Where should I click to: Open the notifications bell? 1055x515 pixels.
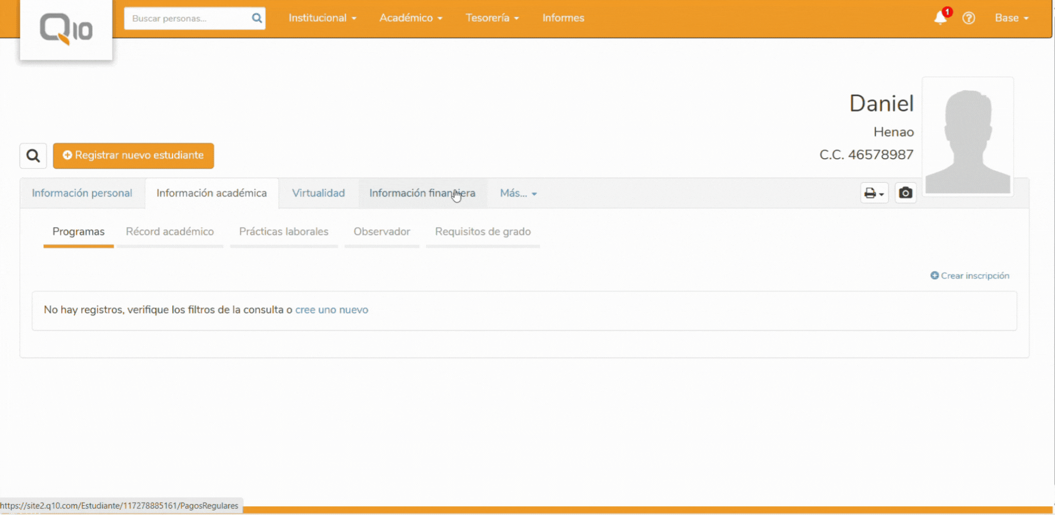[x=940, y=18]
